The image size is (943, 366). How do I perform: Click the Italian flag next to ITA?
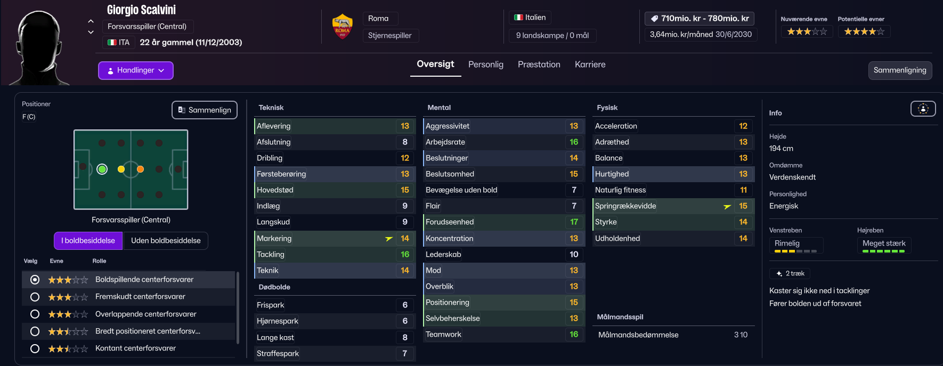pyautogui.click(x=112, y=43)
